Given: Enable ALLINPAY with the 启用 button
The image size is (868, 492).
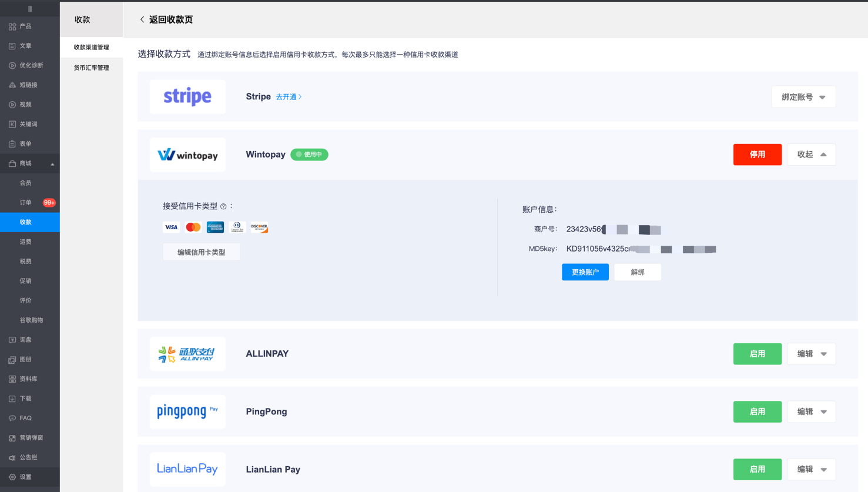Looking at the screenshot, I should click(757, 354).
